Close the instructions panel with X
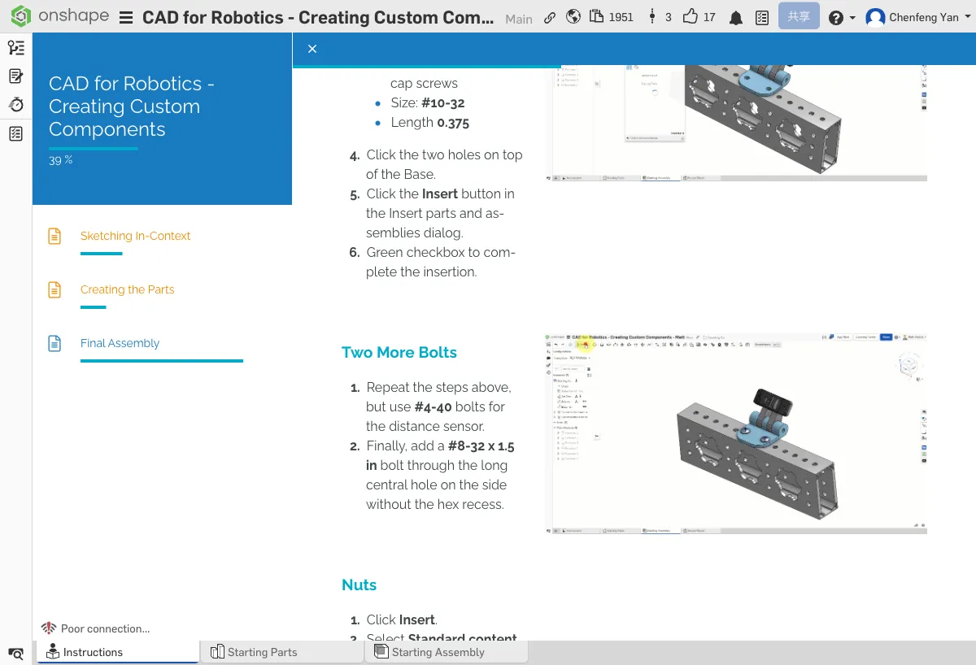The width and height of the screenshot is (976, 665). point(312,49)
